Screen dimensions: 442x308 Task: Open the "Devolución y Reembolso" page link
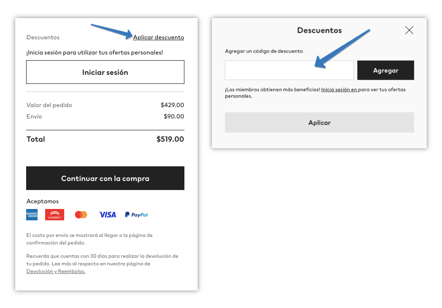tap(56, 271)
